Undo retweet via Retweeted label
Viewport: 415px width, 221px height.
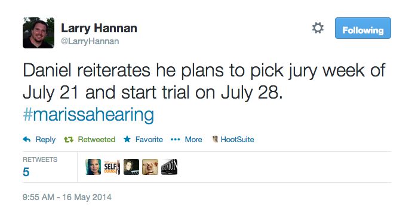(96, 140)
